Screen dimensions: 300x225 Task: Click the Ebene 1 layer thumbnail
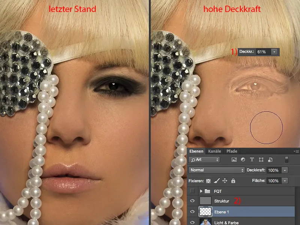(x=205, y=211)
